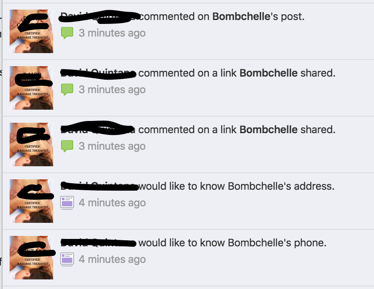374x289 pixels.
Task: Click Bombchelle in the first "link shared" notification
Action: tap(269, 73)
